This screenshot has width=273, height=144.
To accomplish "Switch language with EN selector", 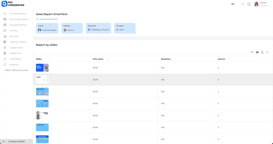I will pyautogui.click(x=233, y=4).
